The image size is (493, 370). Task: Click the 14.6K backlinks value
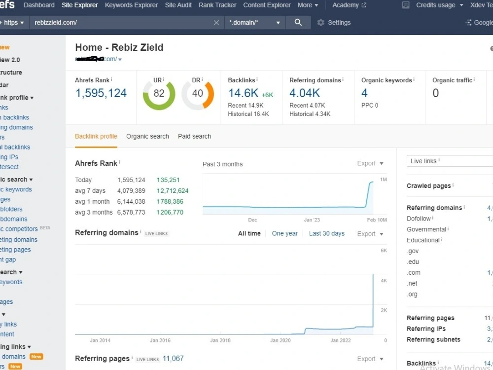[243, 93]
